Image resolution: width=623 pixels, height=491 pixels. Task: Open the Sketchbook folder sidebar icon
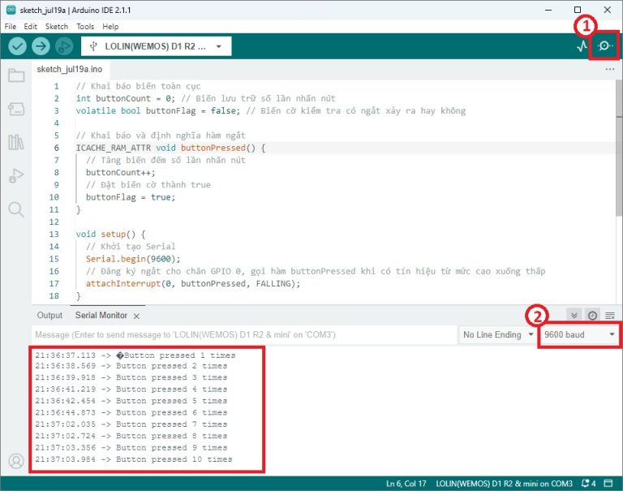tap(16, 76)
